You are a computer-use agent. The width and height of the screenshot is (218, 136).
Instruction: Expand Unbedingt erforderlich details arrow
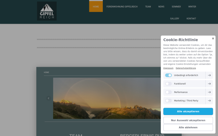click(x=209, y=75)
